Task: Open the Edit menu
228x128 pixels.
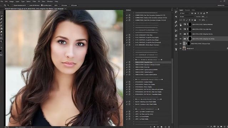Action: 6,1
